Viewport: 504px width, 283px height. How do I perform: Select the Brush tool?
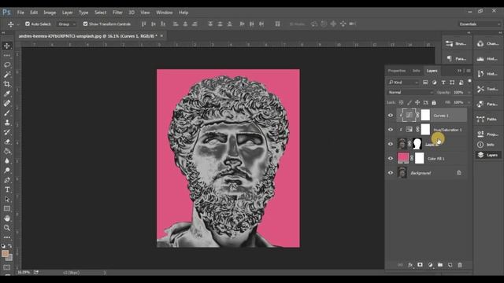(x=7, y=113)
